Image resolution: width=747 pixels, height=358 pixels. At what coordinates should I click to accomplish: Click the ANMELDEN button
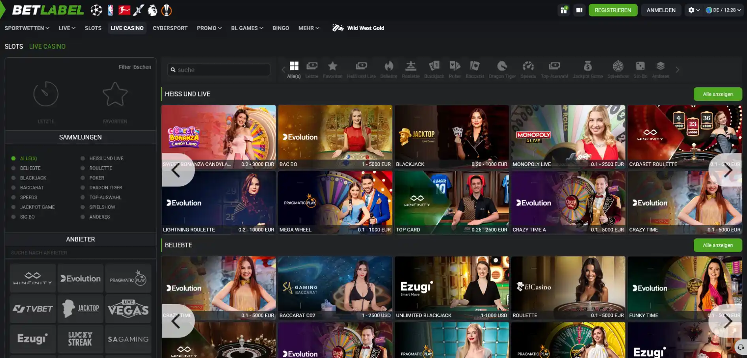661,10
